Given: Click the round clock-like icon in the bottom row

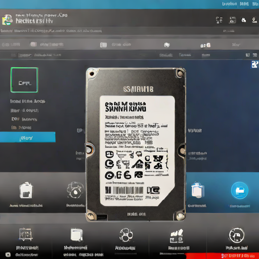Looking at the screenshot, I should [x=237, y=235].
